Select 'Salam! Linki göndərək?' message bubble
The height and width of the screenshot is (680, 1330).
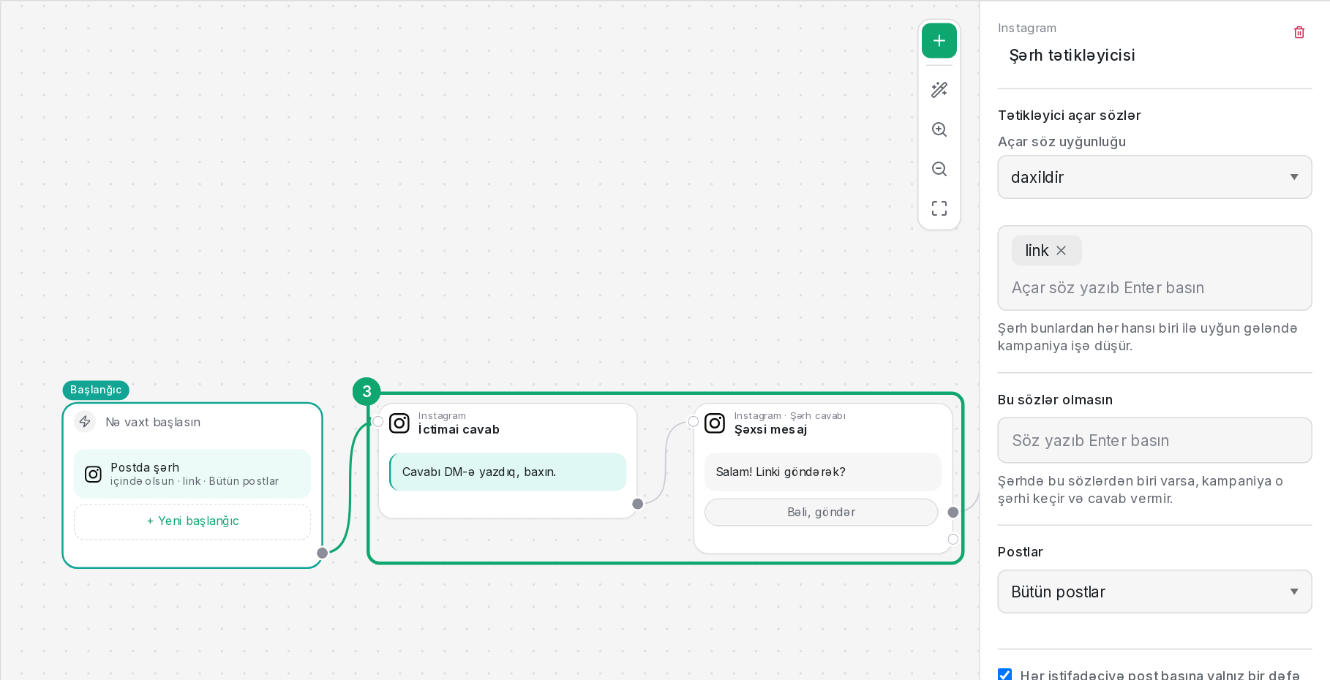click(x=823, y=472)
